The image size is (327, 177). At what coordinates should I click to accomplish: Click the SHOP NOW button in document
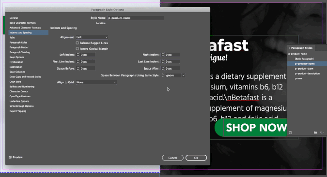pos(251,128)
